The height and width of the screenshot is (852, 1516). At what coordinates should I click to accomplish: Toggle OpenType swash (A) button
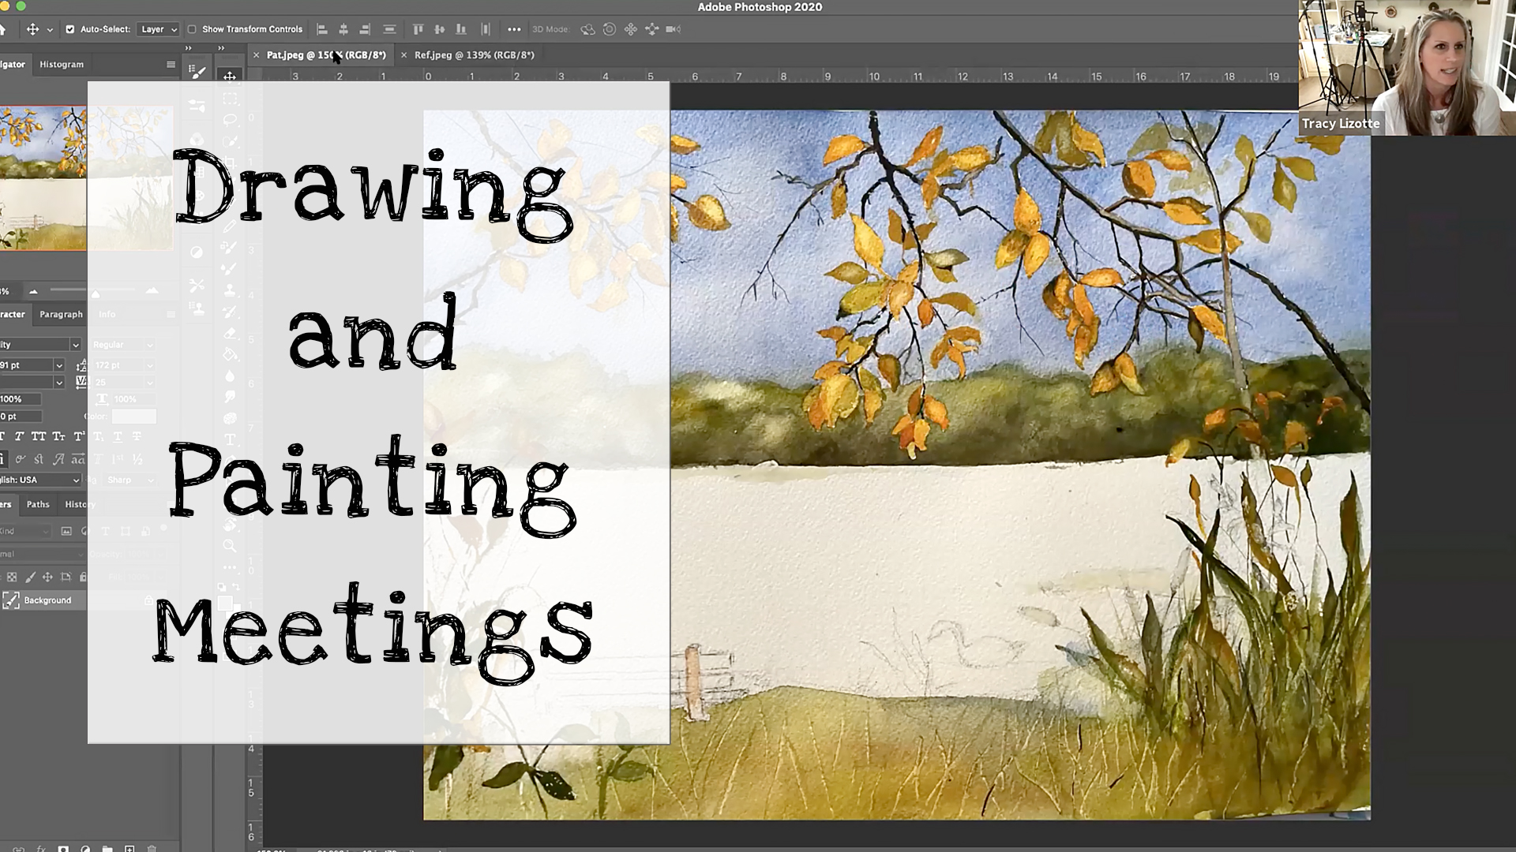[58, 458]
